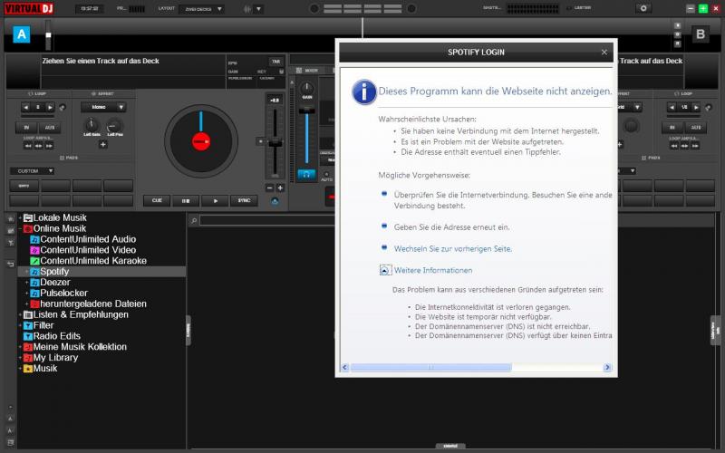
Task: Click pitch minus button on deck A
Action: click(270, 188)
